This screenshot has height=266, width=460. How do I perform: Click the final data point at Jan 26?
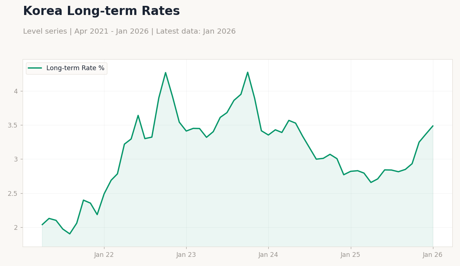click(x=433, y=126)
